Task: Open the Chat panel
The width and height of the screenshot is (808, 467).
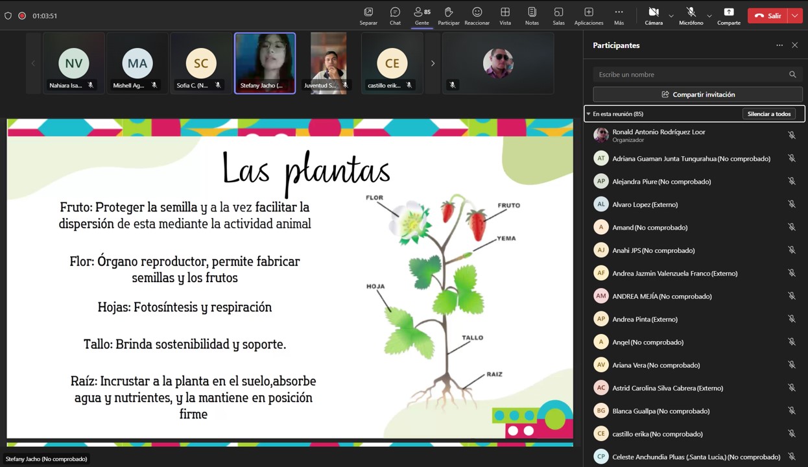Action: 395,16
